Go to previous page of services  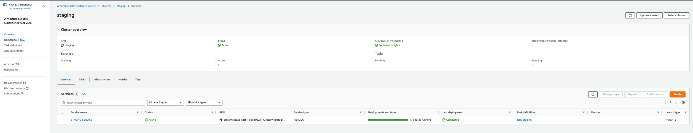[665, 103]
